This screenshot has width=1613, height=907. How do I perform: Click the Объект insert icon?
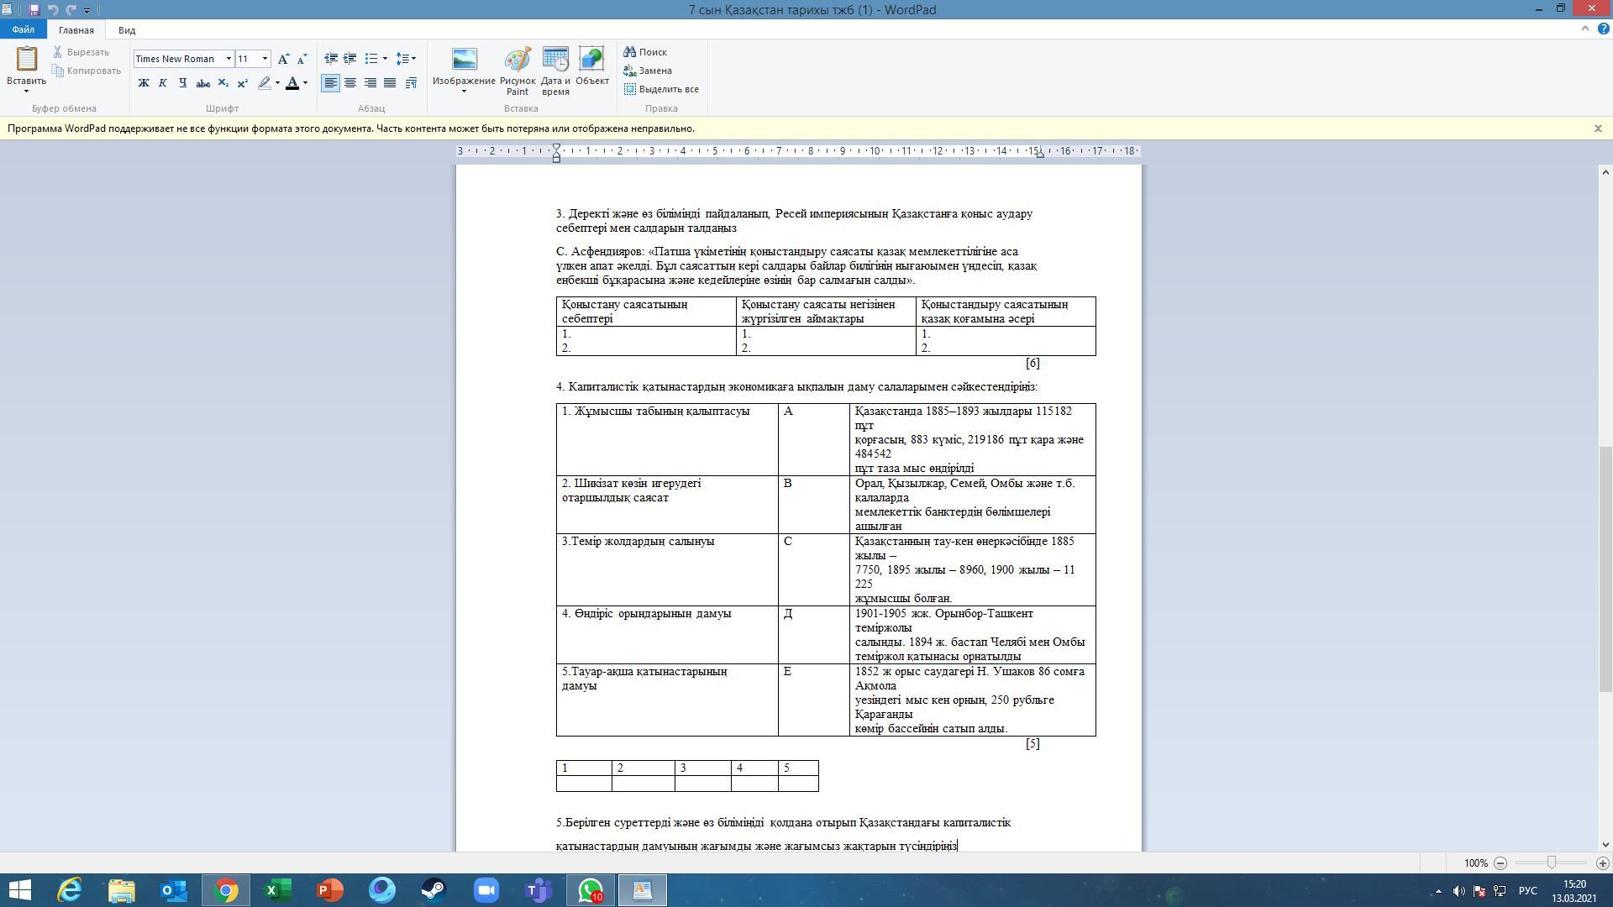point(591,67)
